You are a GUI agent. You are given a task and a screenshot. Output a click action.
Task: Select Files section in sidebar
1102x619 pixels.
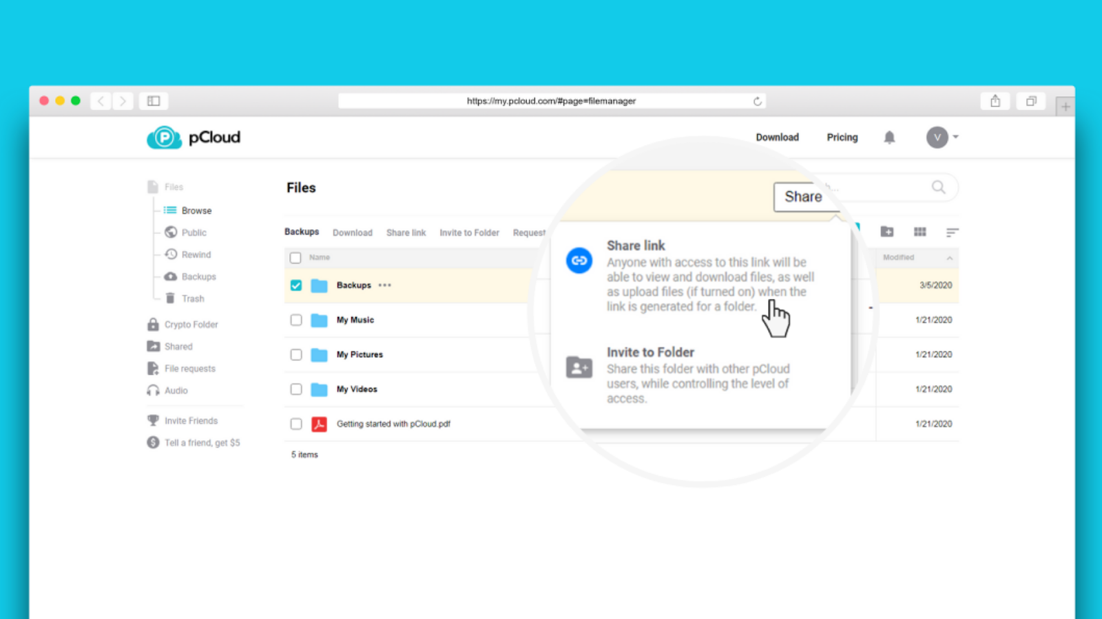(x=165, y=187)
